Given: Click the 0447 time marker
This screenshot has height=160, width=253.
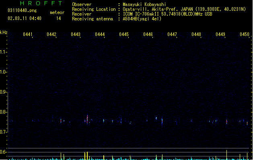Looking at the screenshot, I should pyautogui.click(x=172, y=34).
